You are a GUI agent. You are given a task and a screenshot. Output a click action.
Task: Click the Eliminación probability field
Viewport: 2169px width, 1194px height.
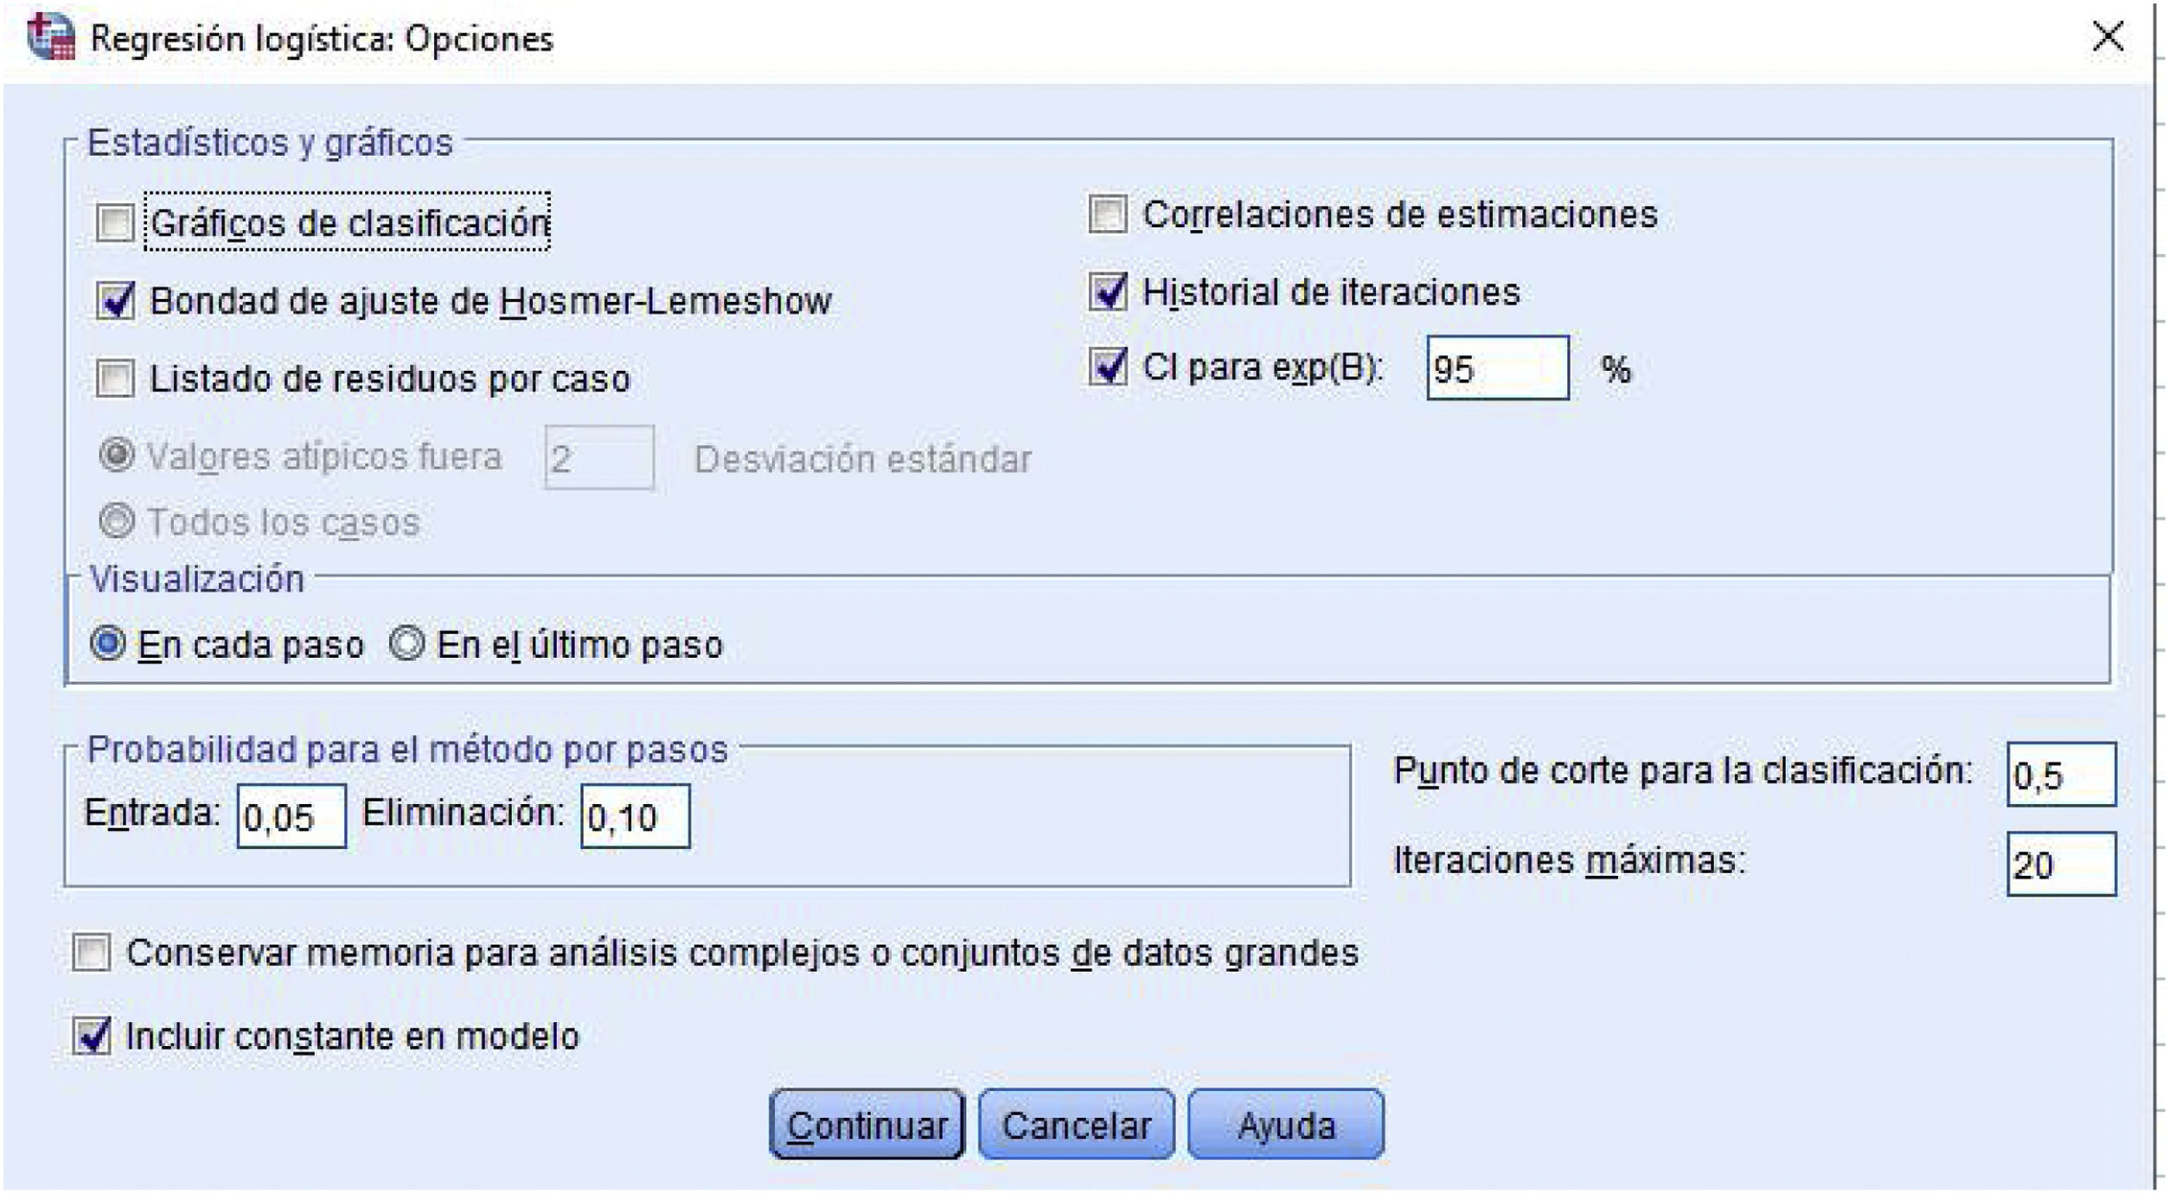[x=635, y=816]
